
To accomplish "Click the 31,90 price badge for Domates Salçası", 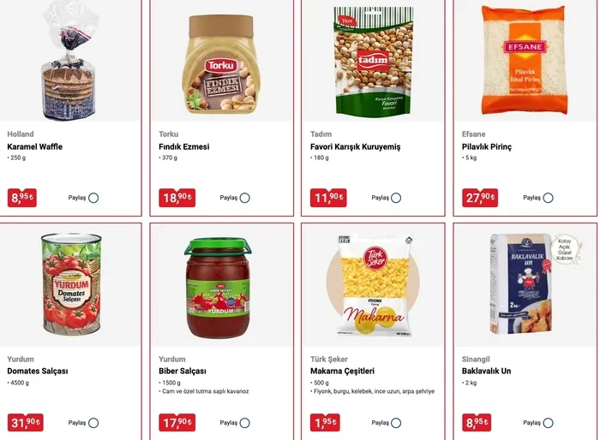I will [x=25, y=423].
